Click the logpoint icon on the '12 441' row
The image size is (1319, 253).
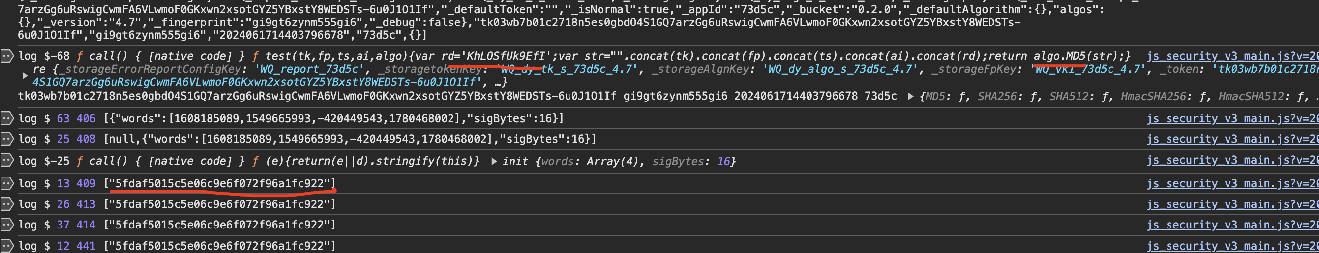coord(7,245)
